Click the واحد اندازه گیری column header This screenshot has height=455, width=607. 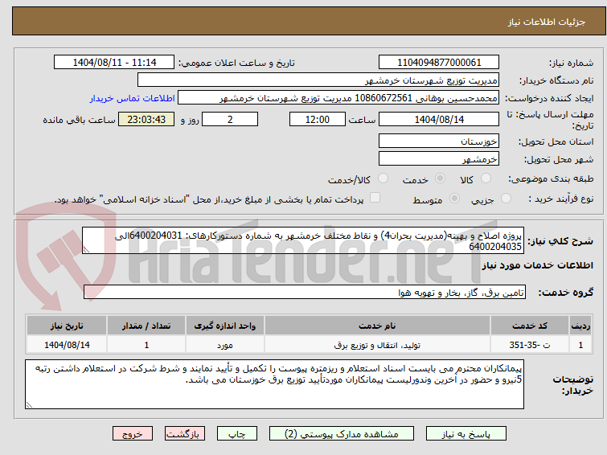coord(225,326)
